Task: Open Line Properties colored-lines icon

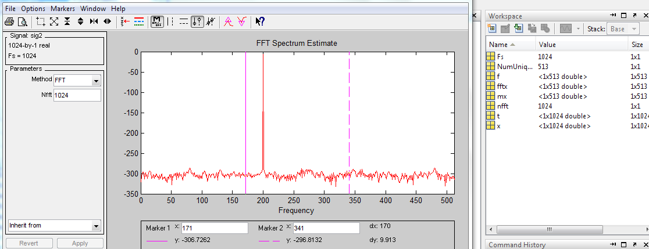Action: pos(139,21)
